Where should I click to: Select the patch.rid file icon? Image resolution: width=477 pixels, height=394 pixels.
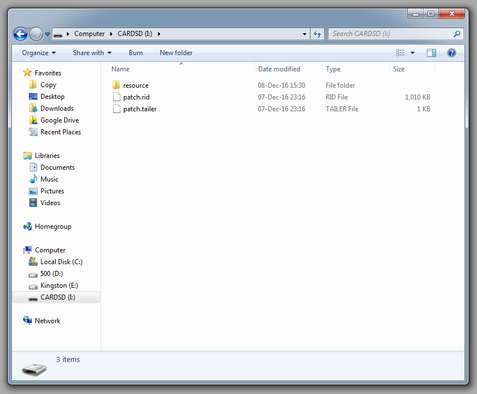tap(116, 97)
